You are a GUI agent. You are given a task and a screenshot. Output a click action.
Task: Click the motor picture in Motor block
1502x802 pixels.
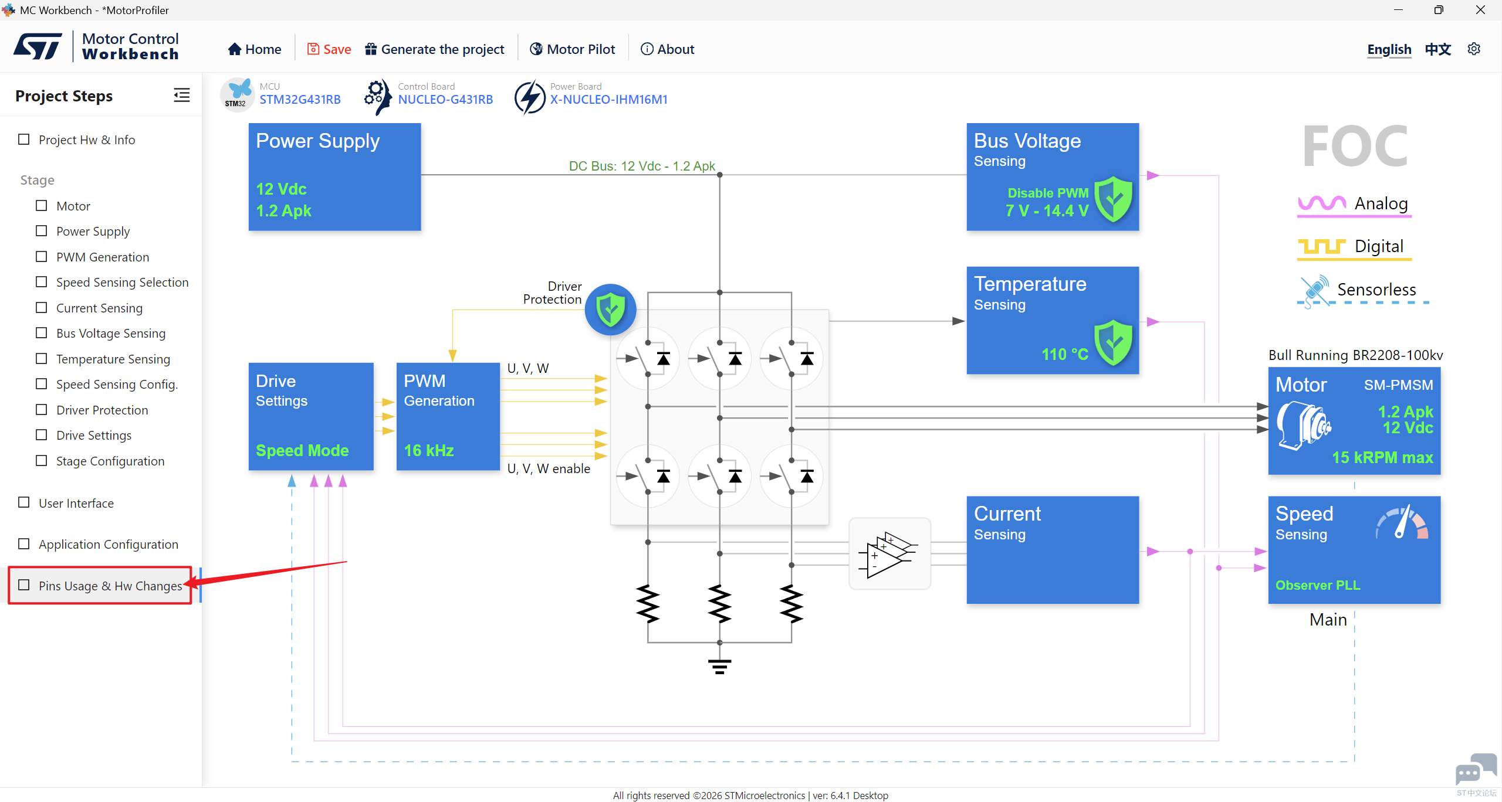pyautogui.click(x=1304, y=425)
